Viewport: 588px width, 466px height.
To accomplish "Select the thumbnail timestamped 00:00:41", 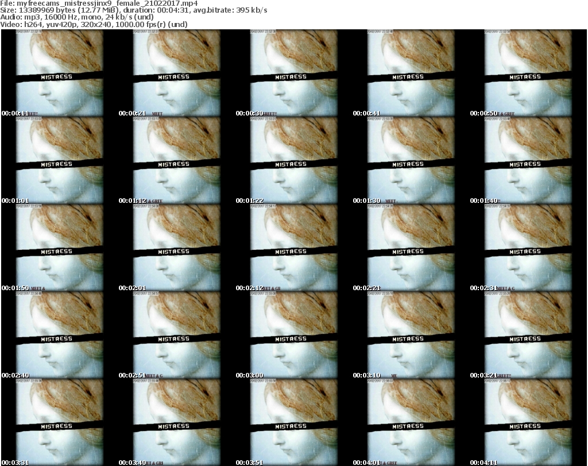I will [411, 73].
